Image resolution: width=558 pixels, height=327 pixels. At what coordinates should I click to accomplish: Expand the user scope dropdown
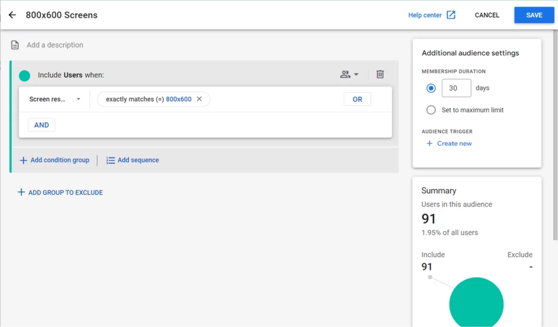click(x=349, y=75)
